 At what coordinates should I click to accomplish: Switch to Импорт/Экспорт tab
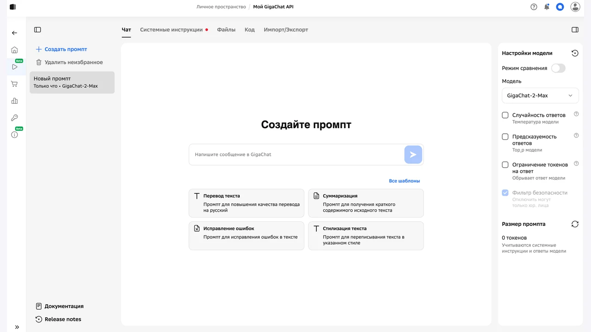(x=286, y=30)
